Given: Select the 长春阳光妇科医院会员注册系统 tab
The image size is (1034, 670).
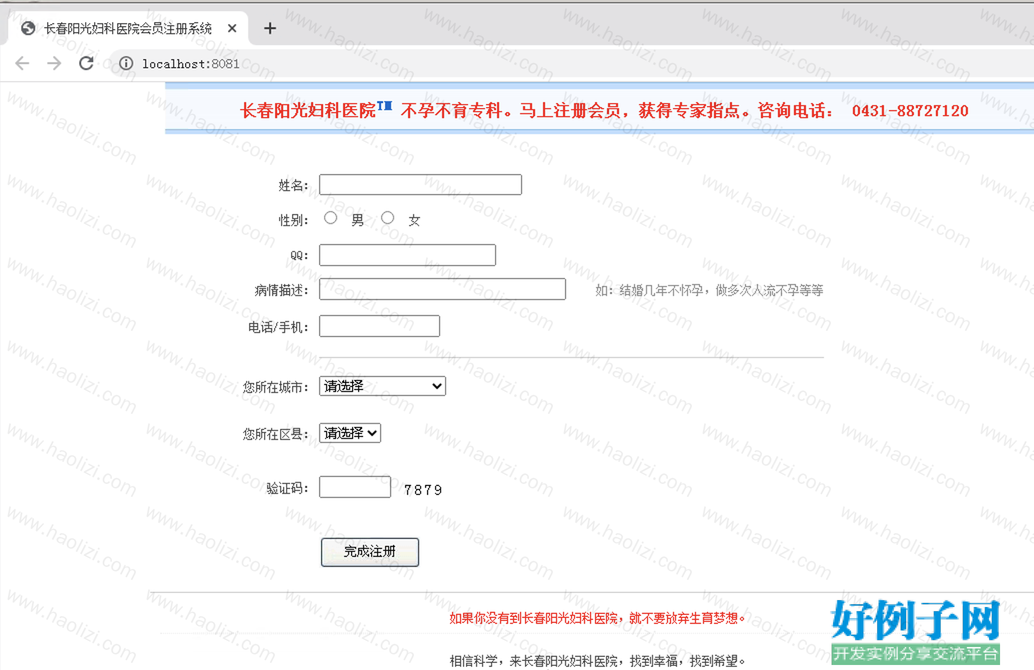Looking at the screenshot, I should point(127,28).
